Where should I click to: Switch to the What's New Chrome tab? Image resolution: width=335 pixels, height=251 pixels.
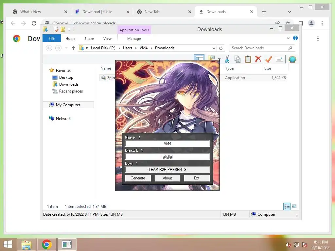39,12
